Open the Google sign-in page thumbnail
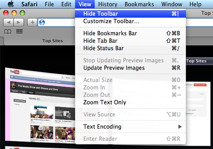This screenshot has width=213, height=149. (x=198, y=113)
